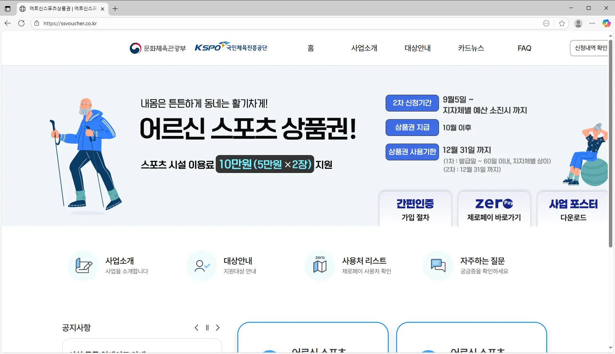Image resolution: width=615 pixels, height=354 pixels.
Task: Pause the 공지사항 notice slider
Action: pos(207,328)
